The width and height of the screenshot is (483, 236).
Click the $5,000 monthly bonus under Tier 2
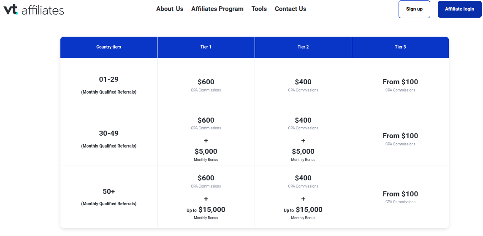(303, 152)
